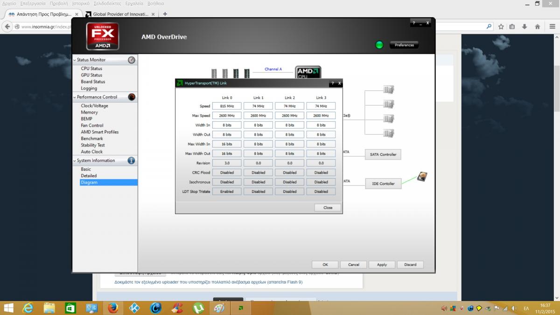
Task: Open Kodi from taskbar
Action: point(134,308)
